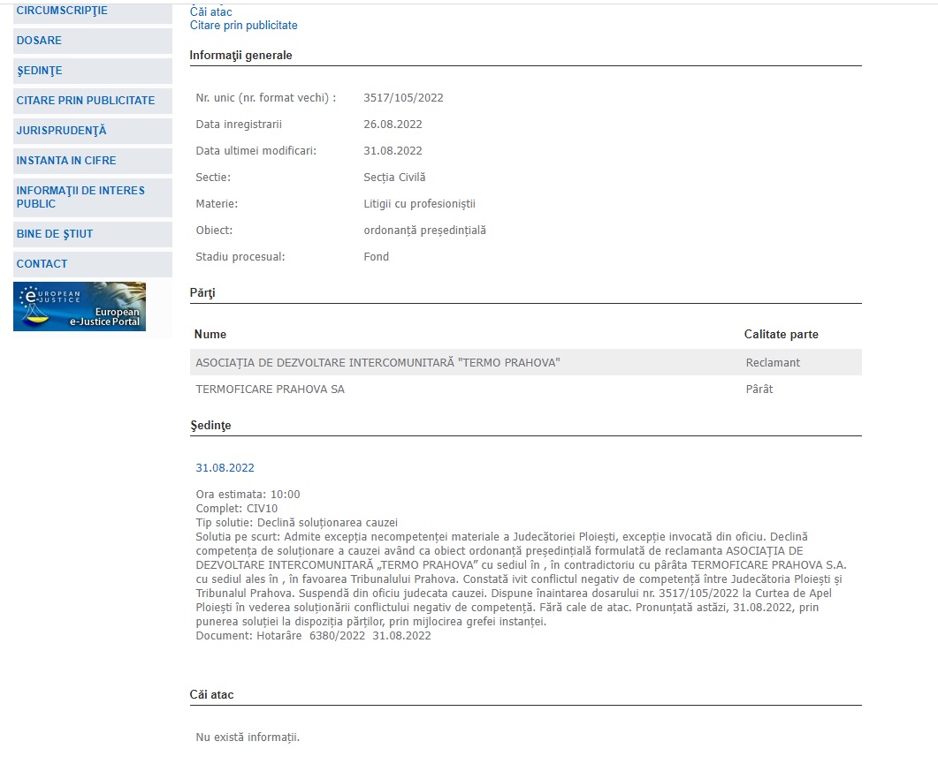Open the INSTANTA IN CIFRE menu item
Viewport: 938px width, 764px height.
coord(66,161)
